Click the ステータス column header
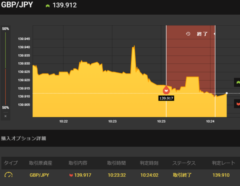Screen dimensions: 240x186 184,163
